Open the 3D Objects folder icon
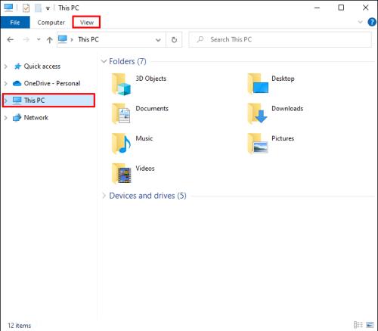The image size is (378, 331). (121, 84)
